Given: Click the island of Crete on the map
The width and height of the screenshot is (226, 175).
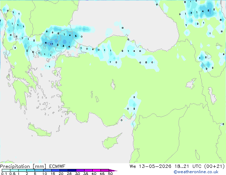Looking at the screenshot, I should coord(39,131).
